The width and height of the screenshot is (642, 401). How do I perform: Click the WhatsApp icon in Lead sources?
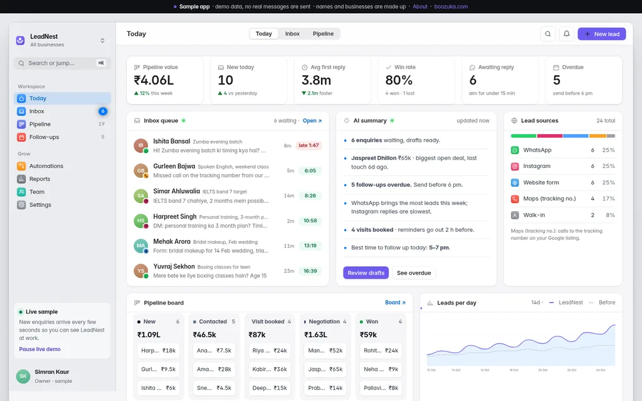tap(515, 150)
